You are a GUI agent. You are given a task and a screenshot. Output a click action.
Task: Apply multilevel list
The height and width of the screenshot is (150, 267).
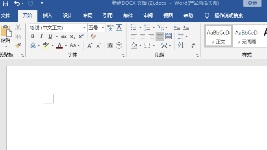[x=161, y=27]
